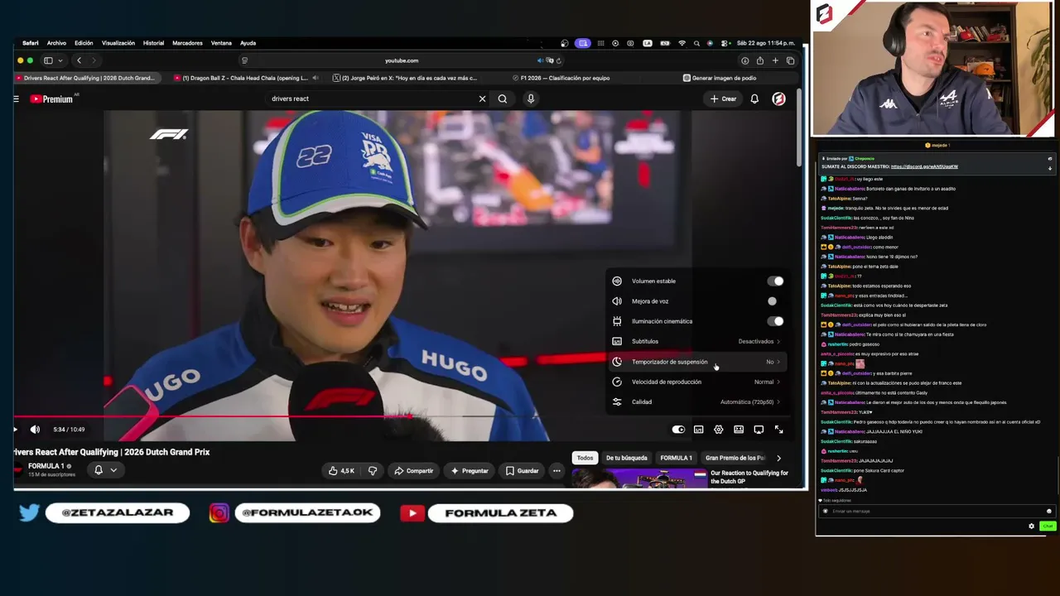
Task: Mute the video with the speaker icon
Action: click(35, 430)
